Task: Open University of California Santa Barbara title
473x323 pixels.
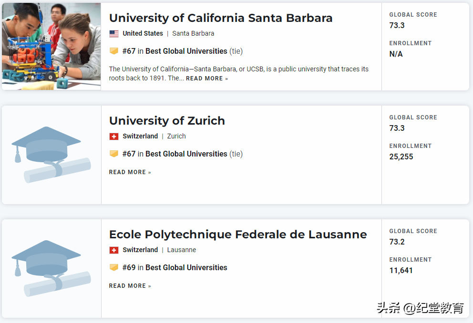Action: pyautogui.click(x=221, y=18)
